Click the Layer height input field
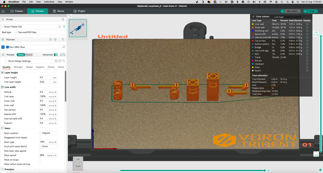This screenshot has width=323, height=173. [48, 77]
